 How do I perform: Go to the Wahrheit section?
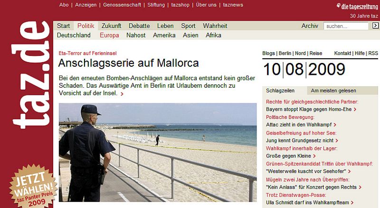[215, 26]
